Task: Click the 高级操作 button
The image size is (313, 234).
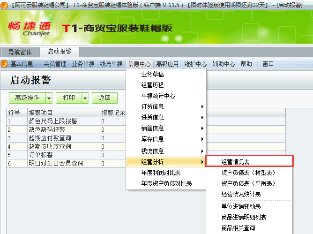Action: click(x=27, y=98)
